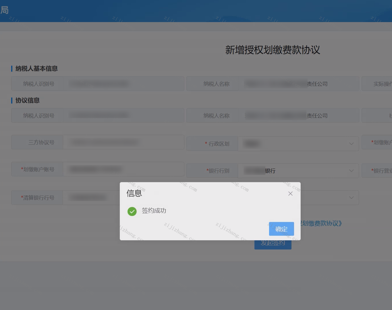Viewport: 392px width, 310px height.
Task: Click the 签约成功 message text
Action: [154, 210]
